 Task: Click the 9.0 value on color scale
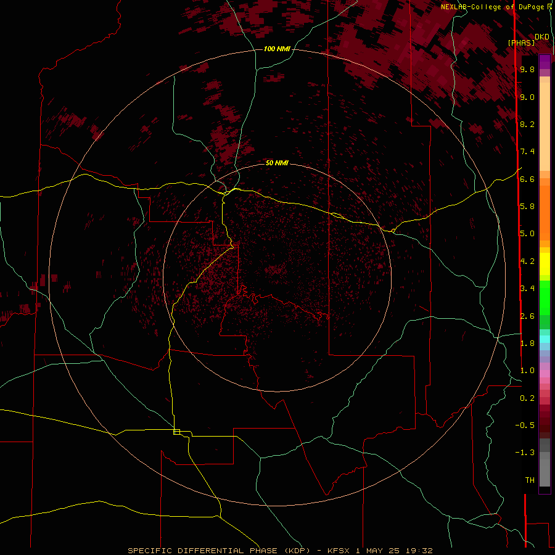click(527, 97)
